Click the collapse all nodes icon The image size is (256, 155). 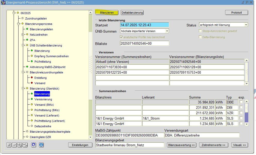coord(25,145)
